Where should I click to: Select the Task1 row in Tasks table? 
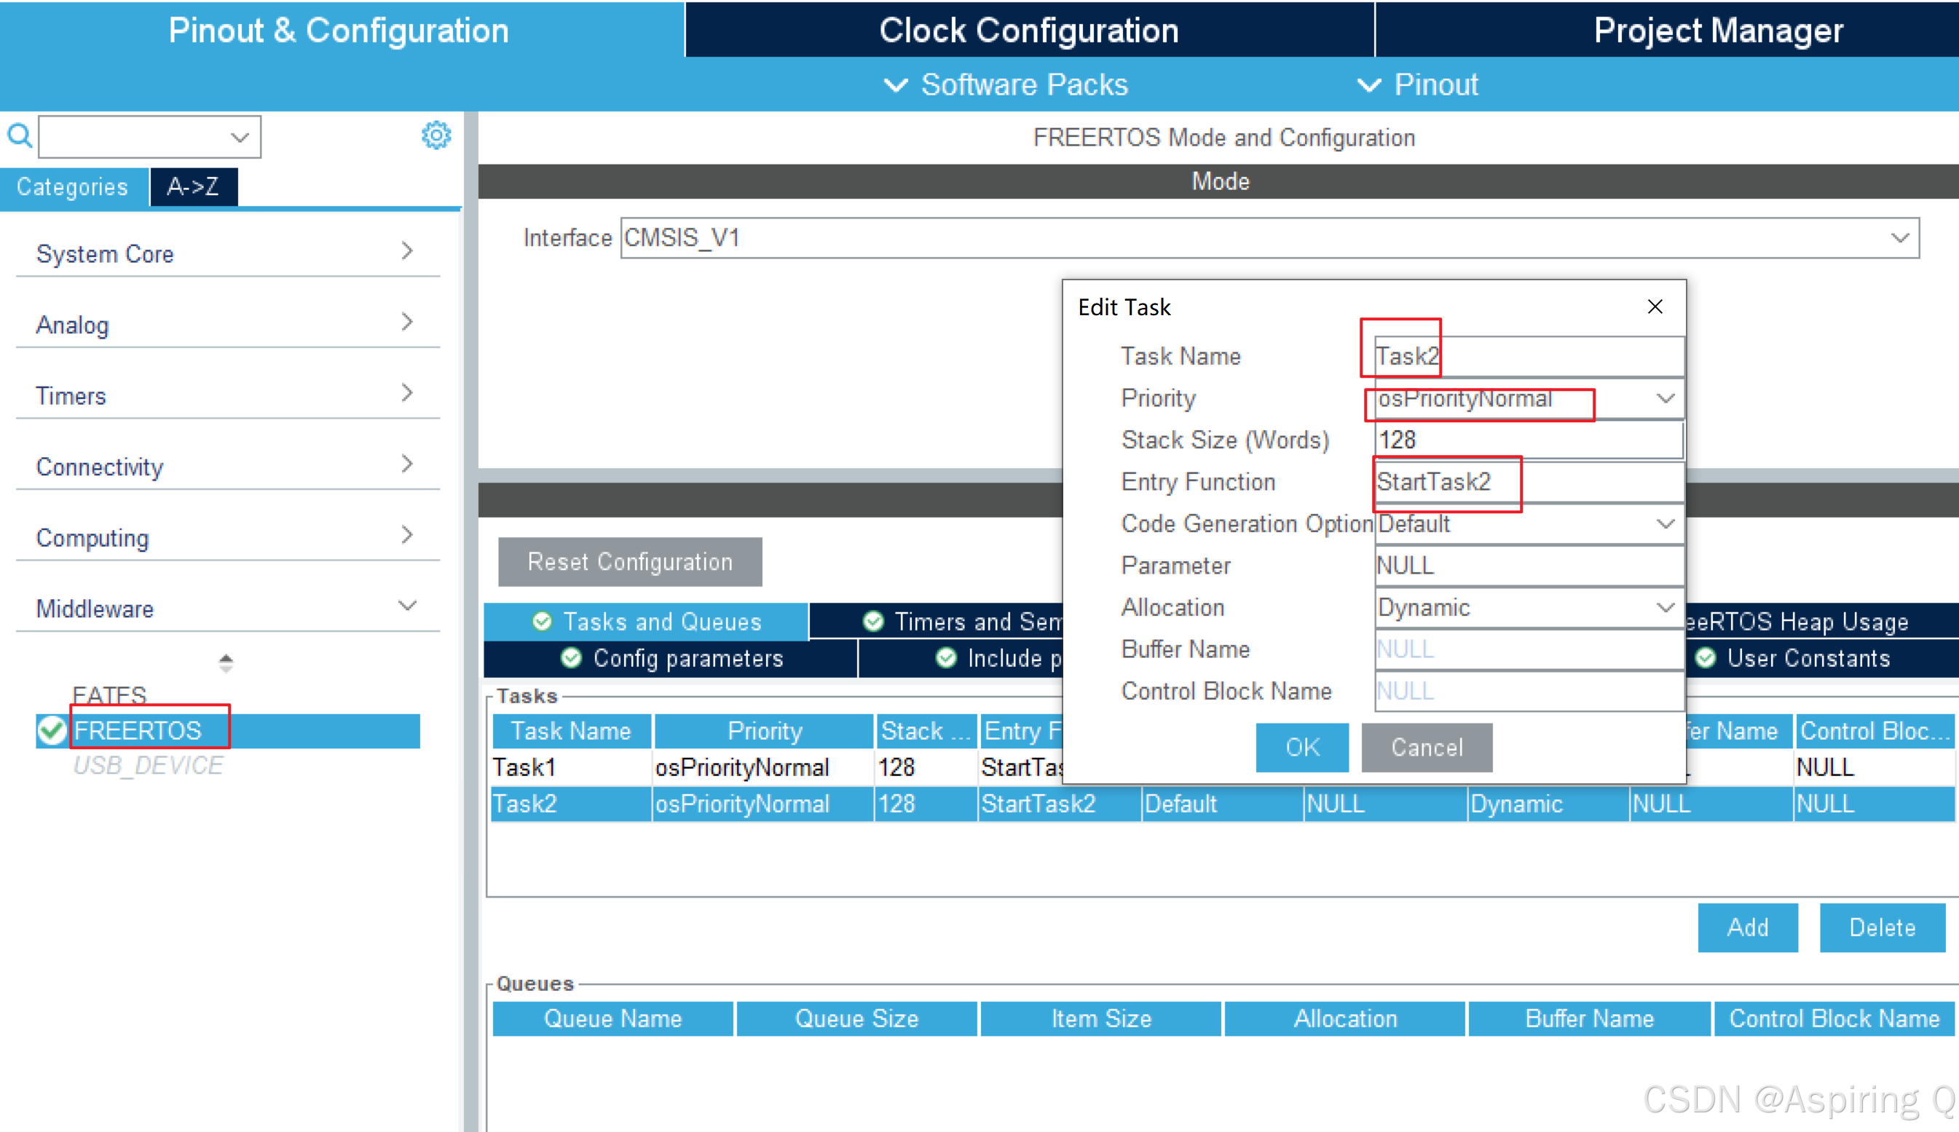(x=1223, y=767)
